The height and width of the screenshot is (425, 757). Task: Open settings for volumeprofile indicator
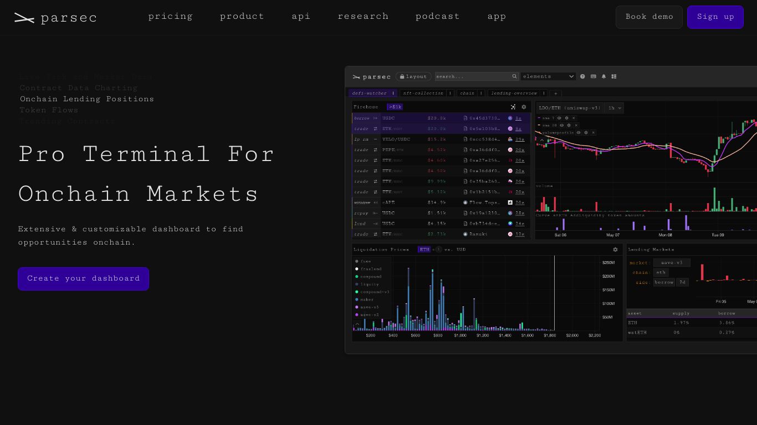(x=586, y=132)
